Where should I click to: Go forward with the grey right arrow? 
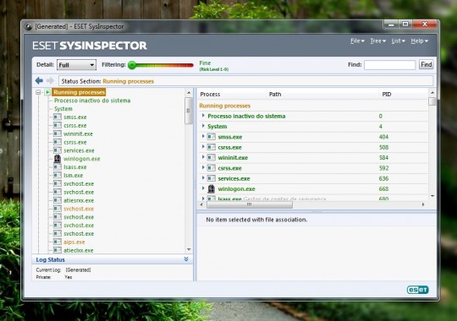(50, 80)
